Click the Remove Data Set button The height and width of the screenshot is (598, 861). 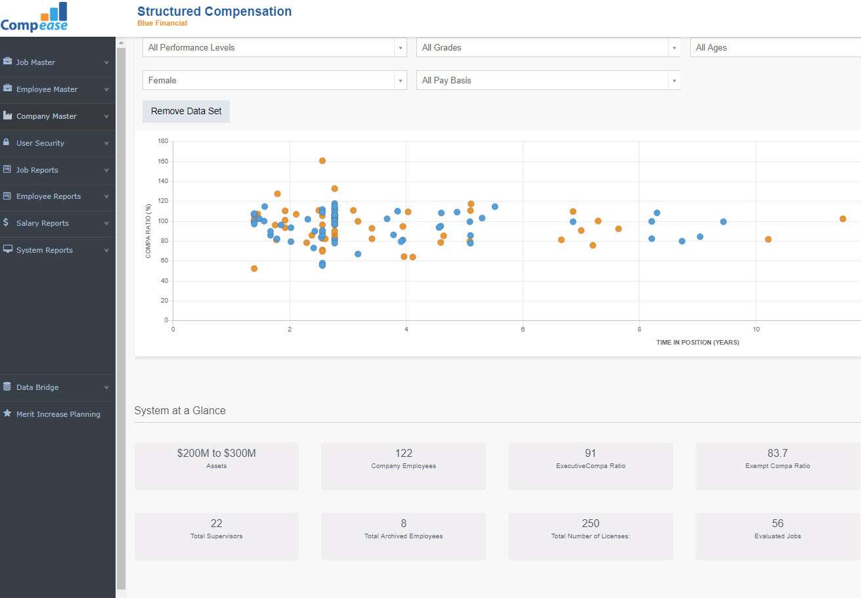186,112
